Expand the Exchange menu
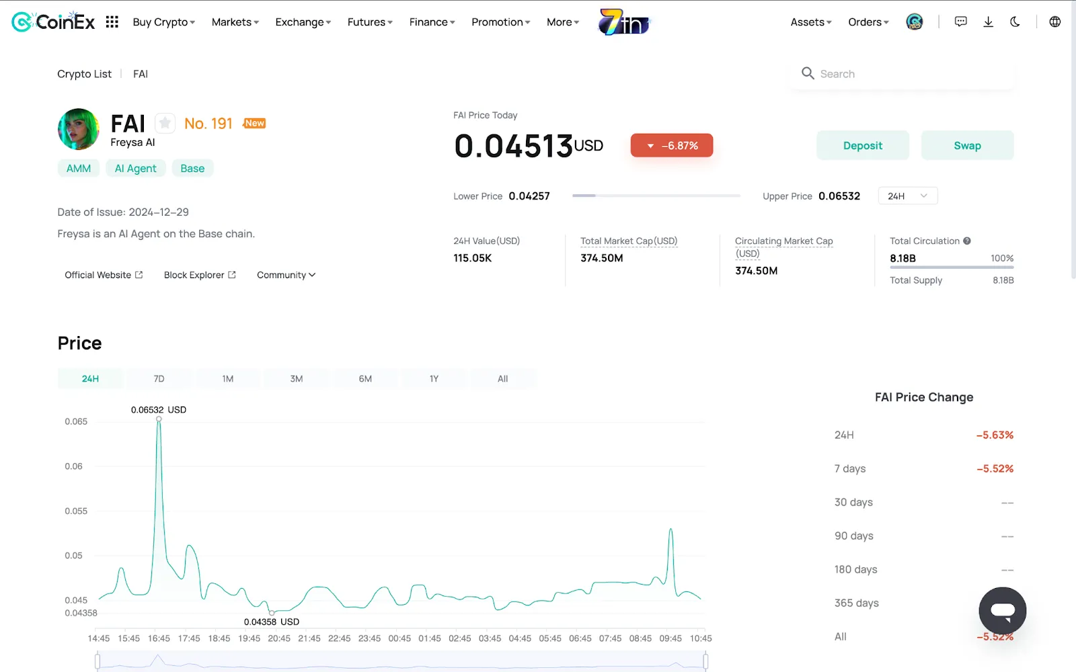1076x672 pixels. (x=303, y=22)
